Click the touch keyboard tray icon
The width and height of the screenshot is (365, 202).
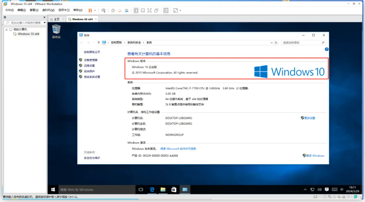(335, 189)
